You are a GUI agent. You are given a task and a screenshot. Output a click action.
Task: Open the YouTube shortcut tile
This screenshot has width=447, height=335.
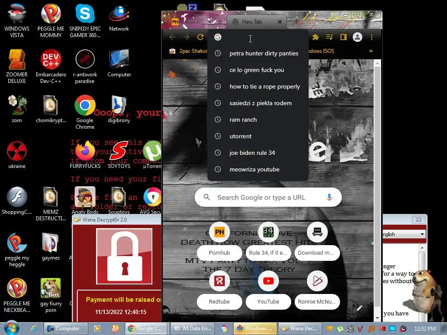[268, 290]
